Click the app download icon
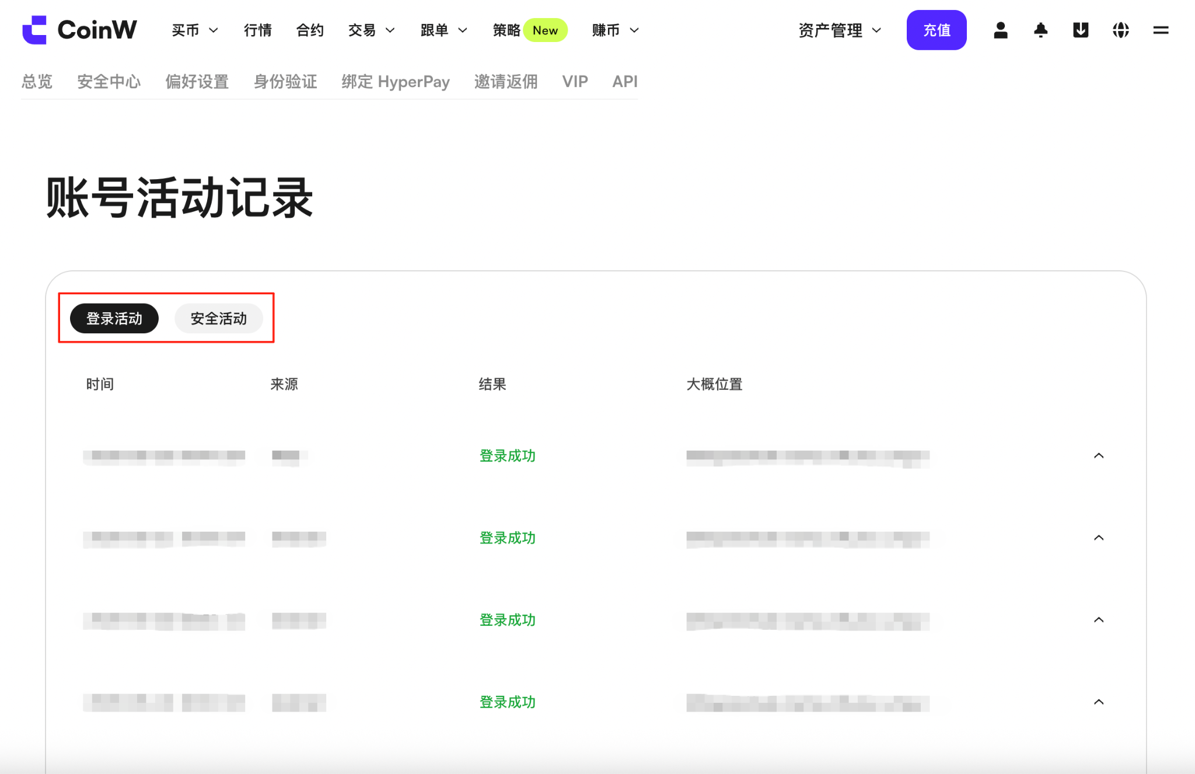The width and height of the screenshot is (1195, 774). click(x=1081, y=30)
